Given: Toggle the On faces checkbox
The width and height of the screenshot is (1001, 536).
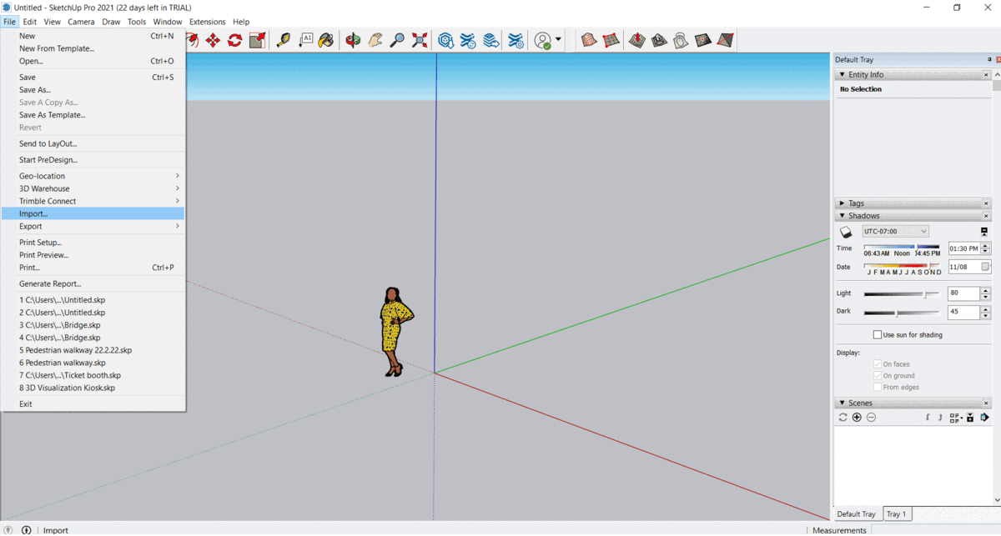Looking at the screenshot, I should [878, 364].
